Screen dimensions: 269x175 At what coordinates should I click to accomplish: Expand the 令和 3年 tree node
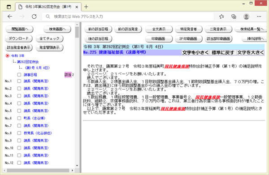click(x=17, y=55)
